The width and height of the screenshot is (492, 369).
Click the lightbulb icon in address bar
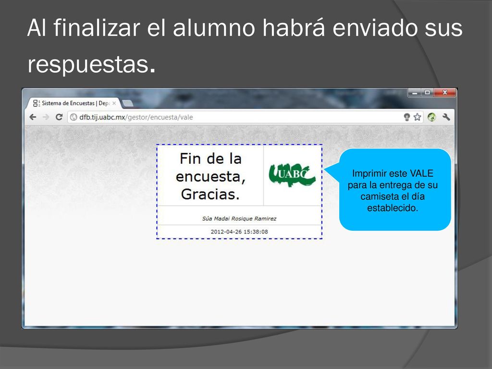406,117
